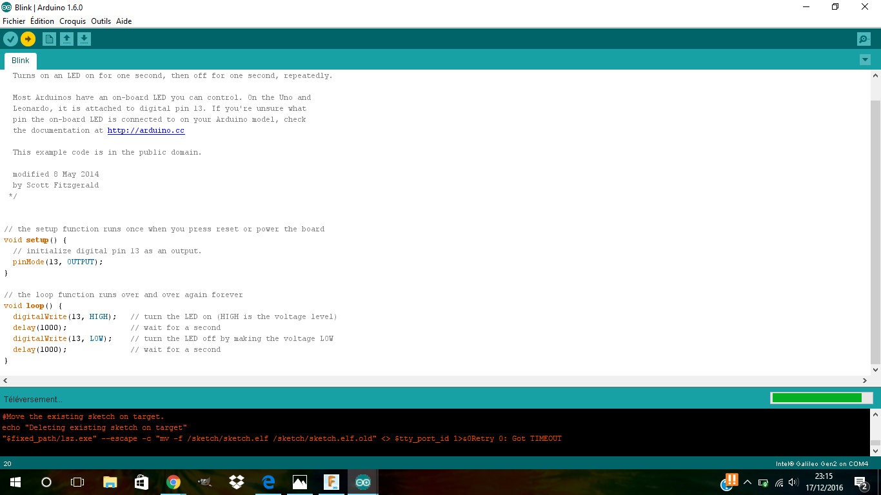Open File Explorer from the taskbar

tap(110, 482)
